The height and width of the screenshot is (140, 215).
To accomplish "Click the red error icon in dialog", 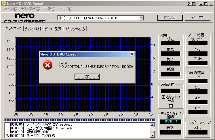I will (x=47, y=65).
